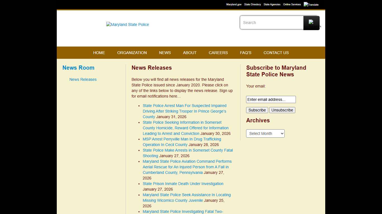Visit Maryland.gov from the top bar

point(234,4)
